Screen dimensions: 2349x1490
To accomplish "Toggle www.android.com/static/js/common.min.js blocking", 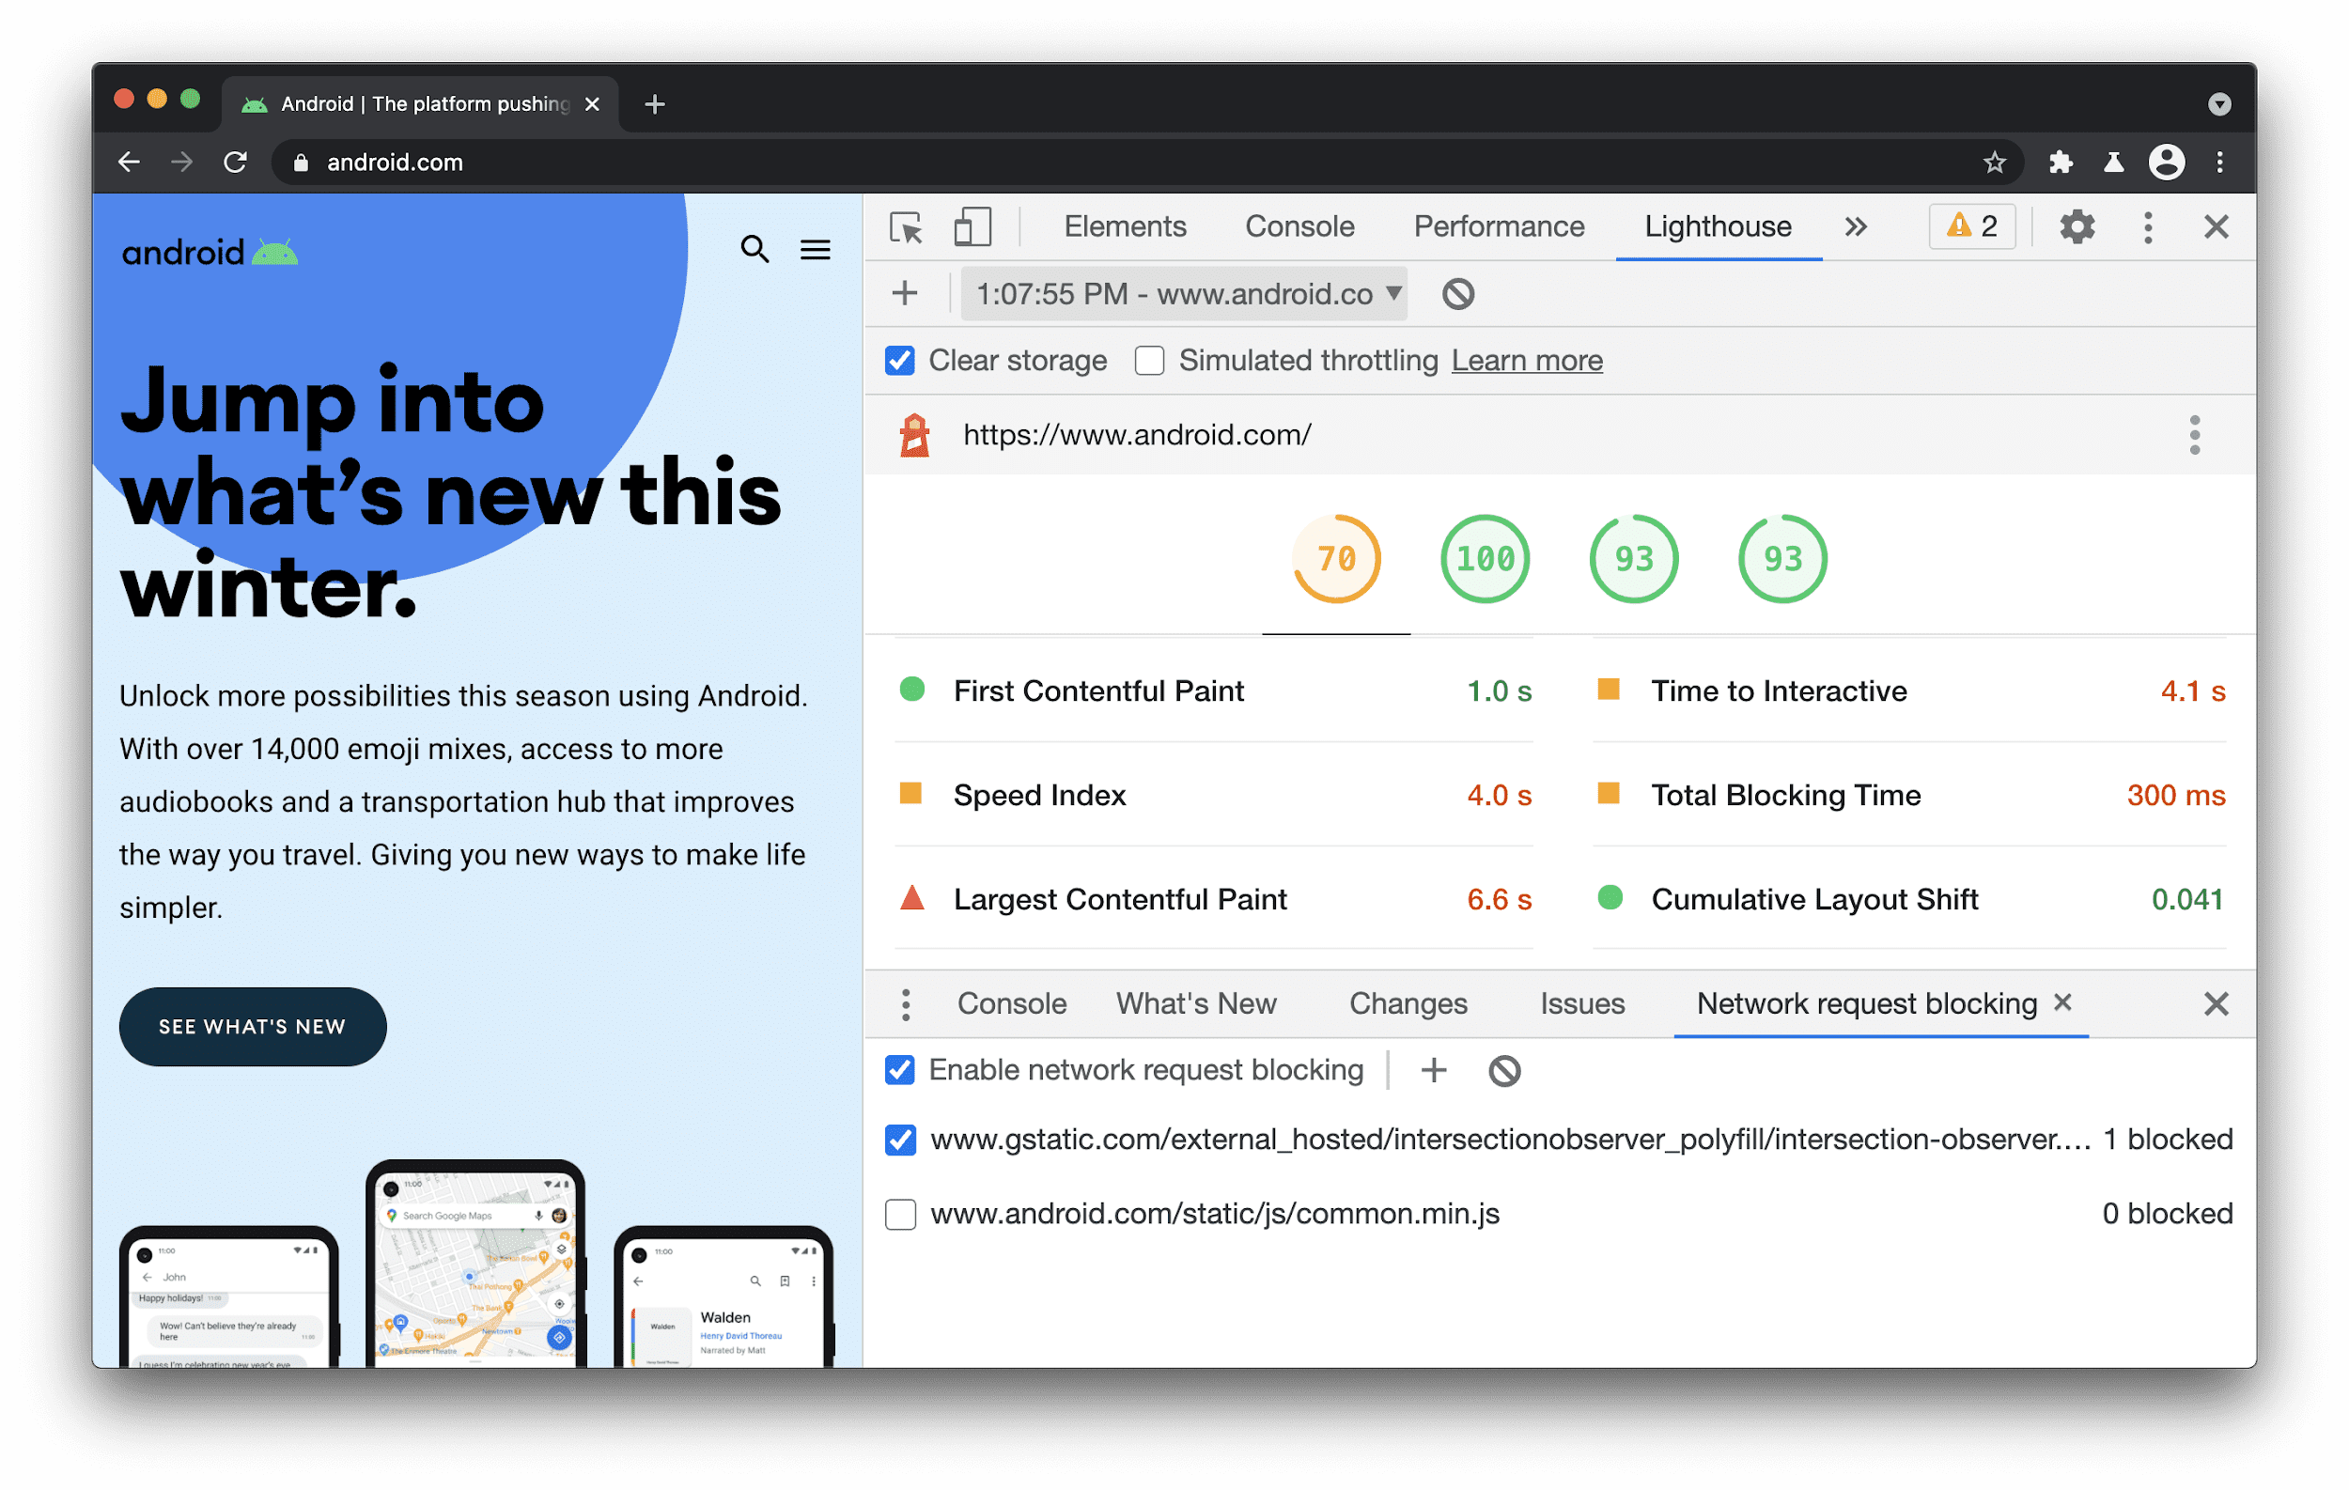I will click(900, 1213).
